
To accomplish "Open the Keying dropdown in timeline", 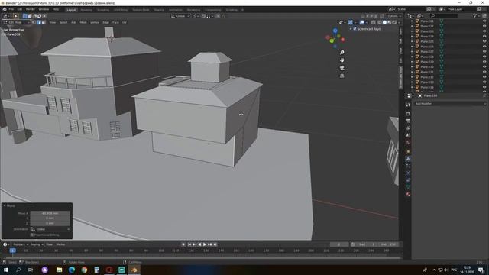I will [x=37, y=244].
